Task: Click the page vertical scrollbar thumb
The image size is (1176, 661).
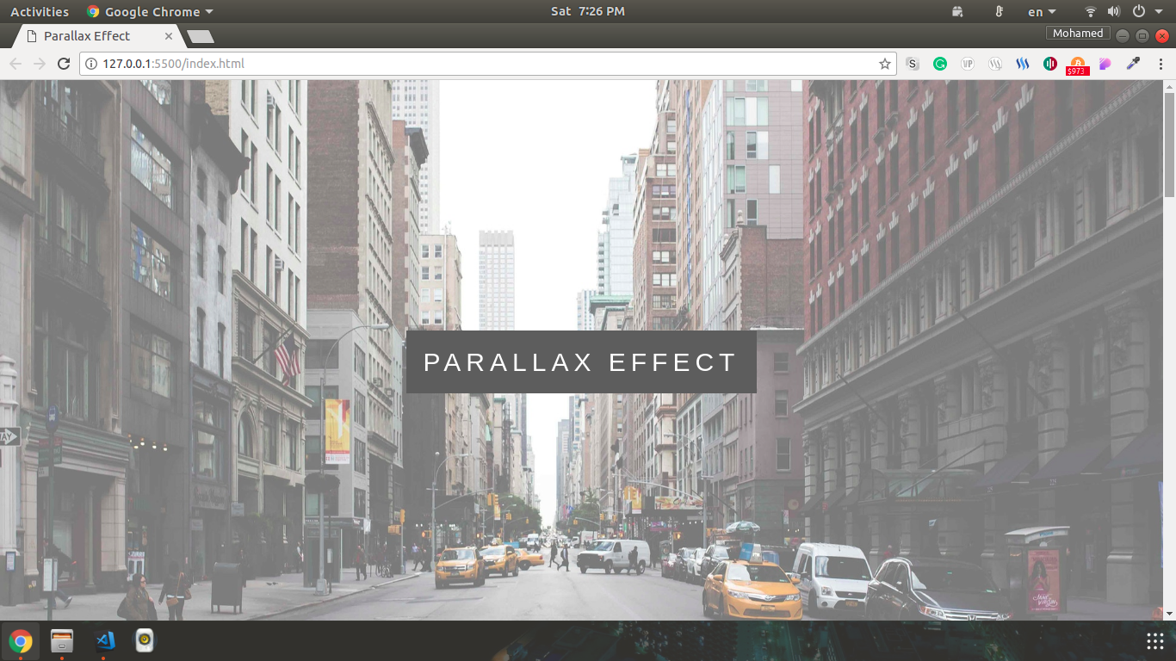Action: pyautogui.click(x=1169, y=145)
